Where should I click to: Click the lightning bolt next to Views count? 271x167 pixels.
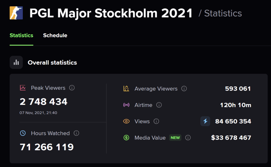click(x=205, y=121)
